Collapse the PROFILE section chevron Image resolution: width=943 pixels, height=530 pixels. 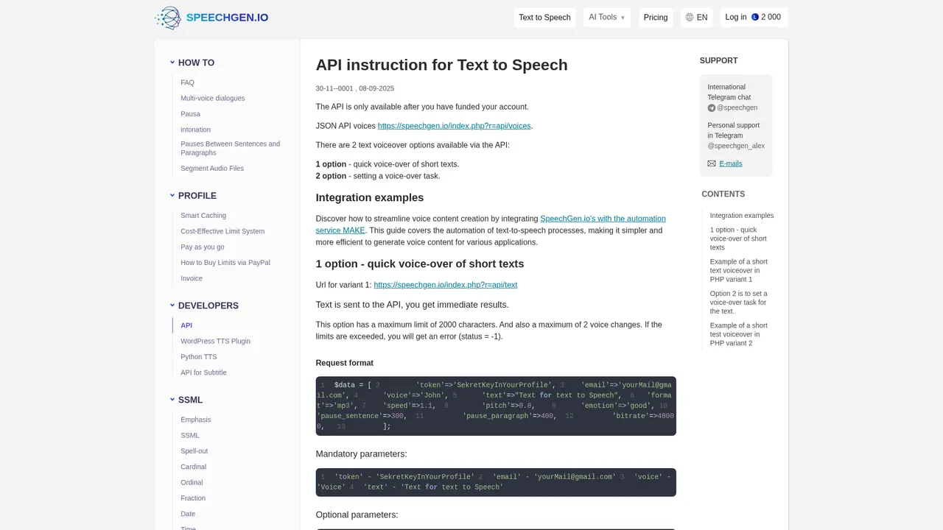point(172,195)
